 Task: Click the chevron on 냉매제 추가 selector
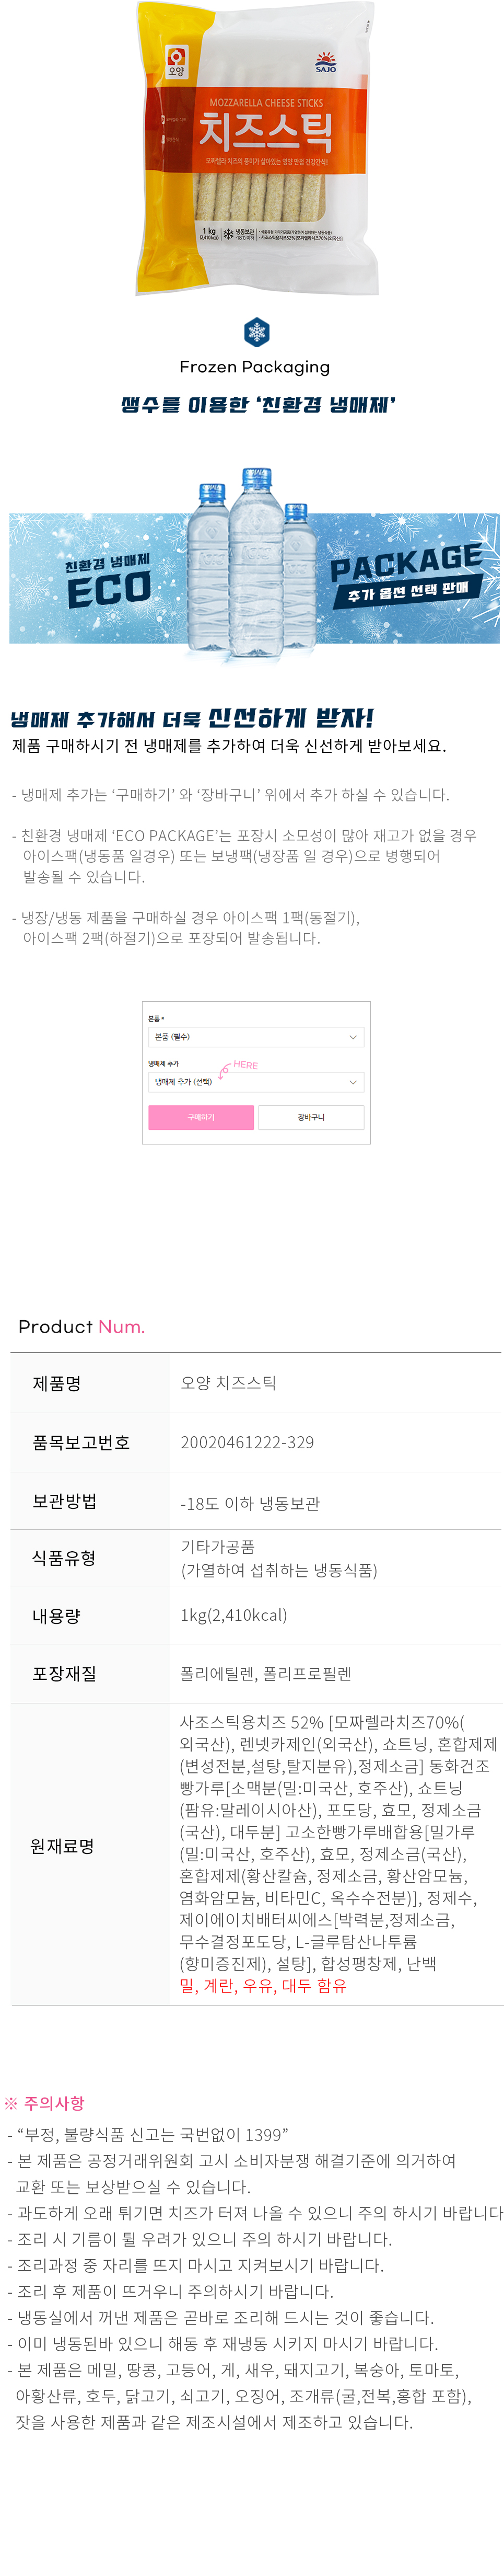click(x=353, y=1082)
